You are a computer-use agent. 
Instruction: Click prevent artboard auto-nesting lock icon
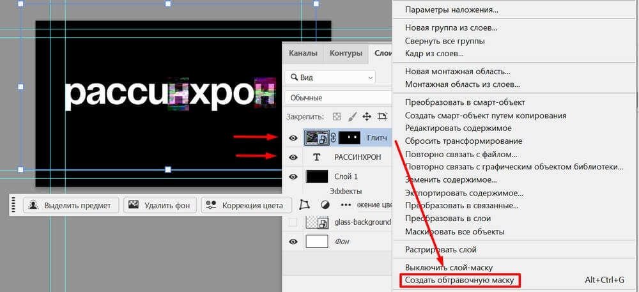[382, 117]
